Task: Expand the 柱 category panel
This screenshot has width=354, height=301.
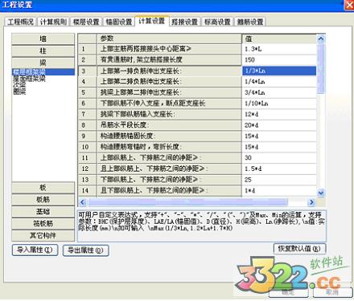Action: click(x=43, y=51)
